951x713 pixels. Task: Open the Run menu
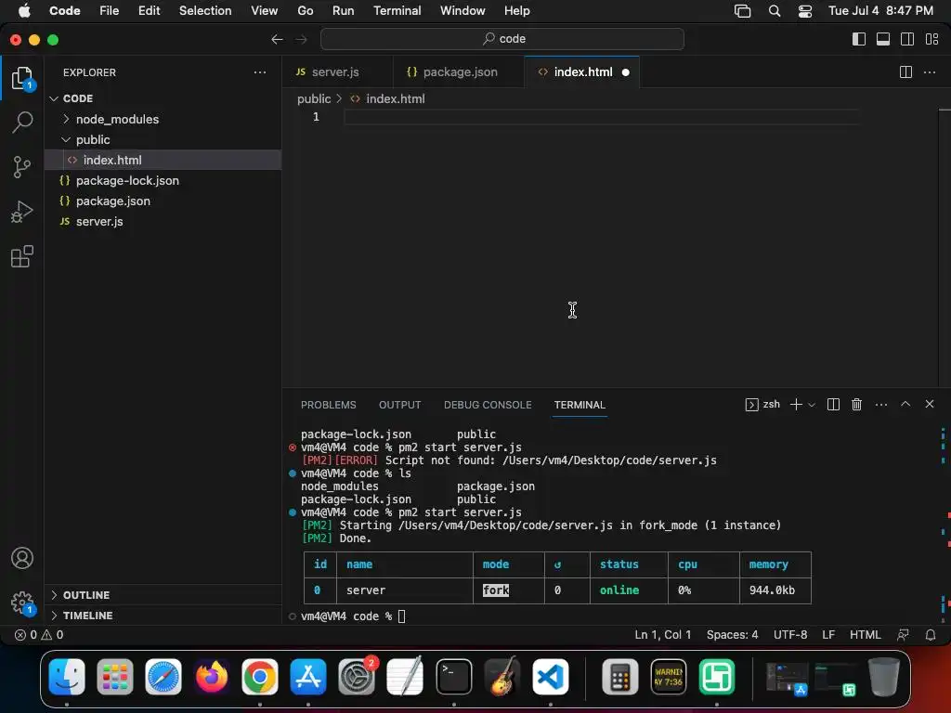click(343, 10)
